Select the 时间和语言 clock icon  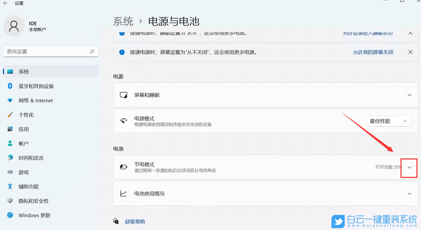11,158
